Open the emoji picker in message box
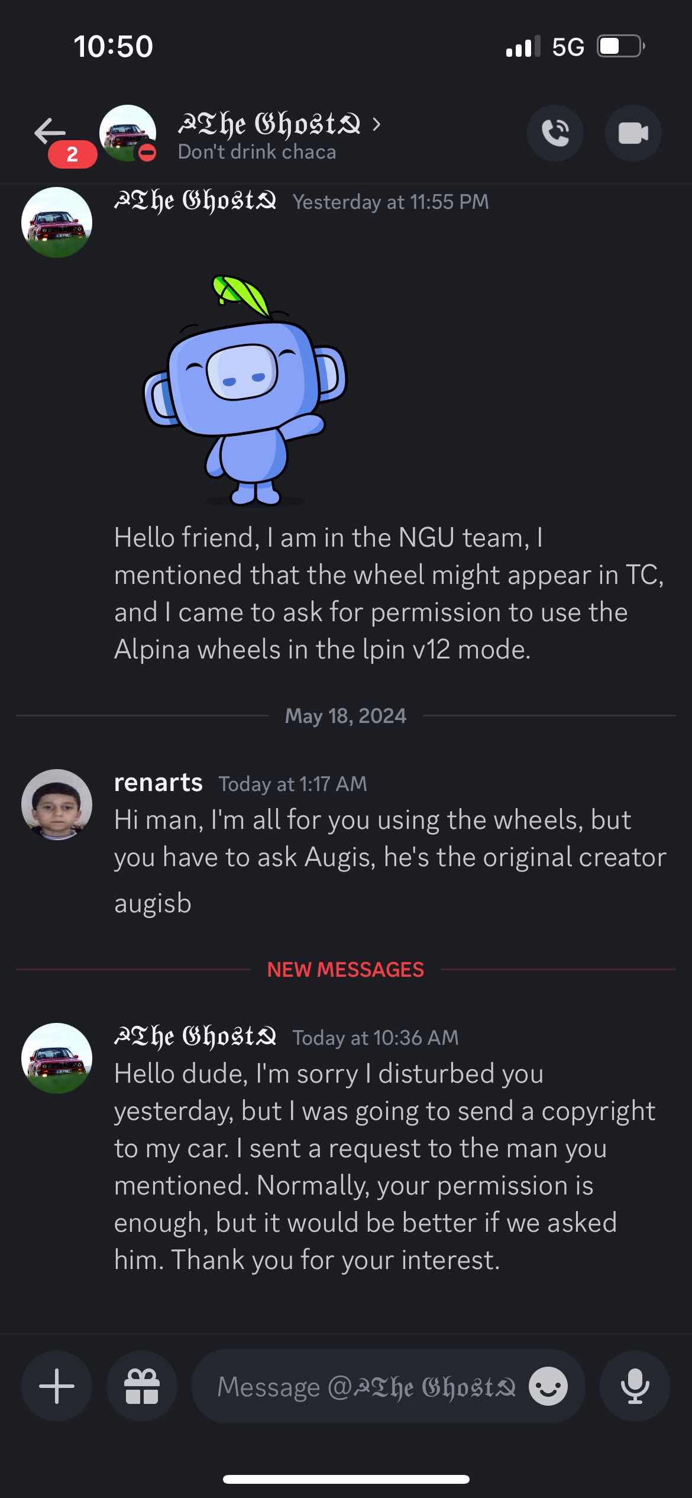 548,1386
